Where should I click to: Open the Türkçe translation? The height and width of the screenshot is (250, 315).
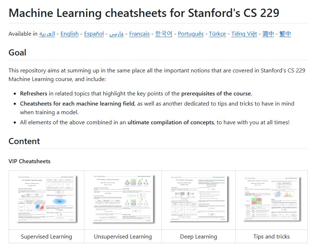pos(217,34)
